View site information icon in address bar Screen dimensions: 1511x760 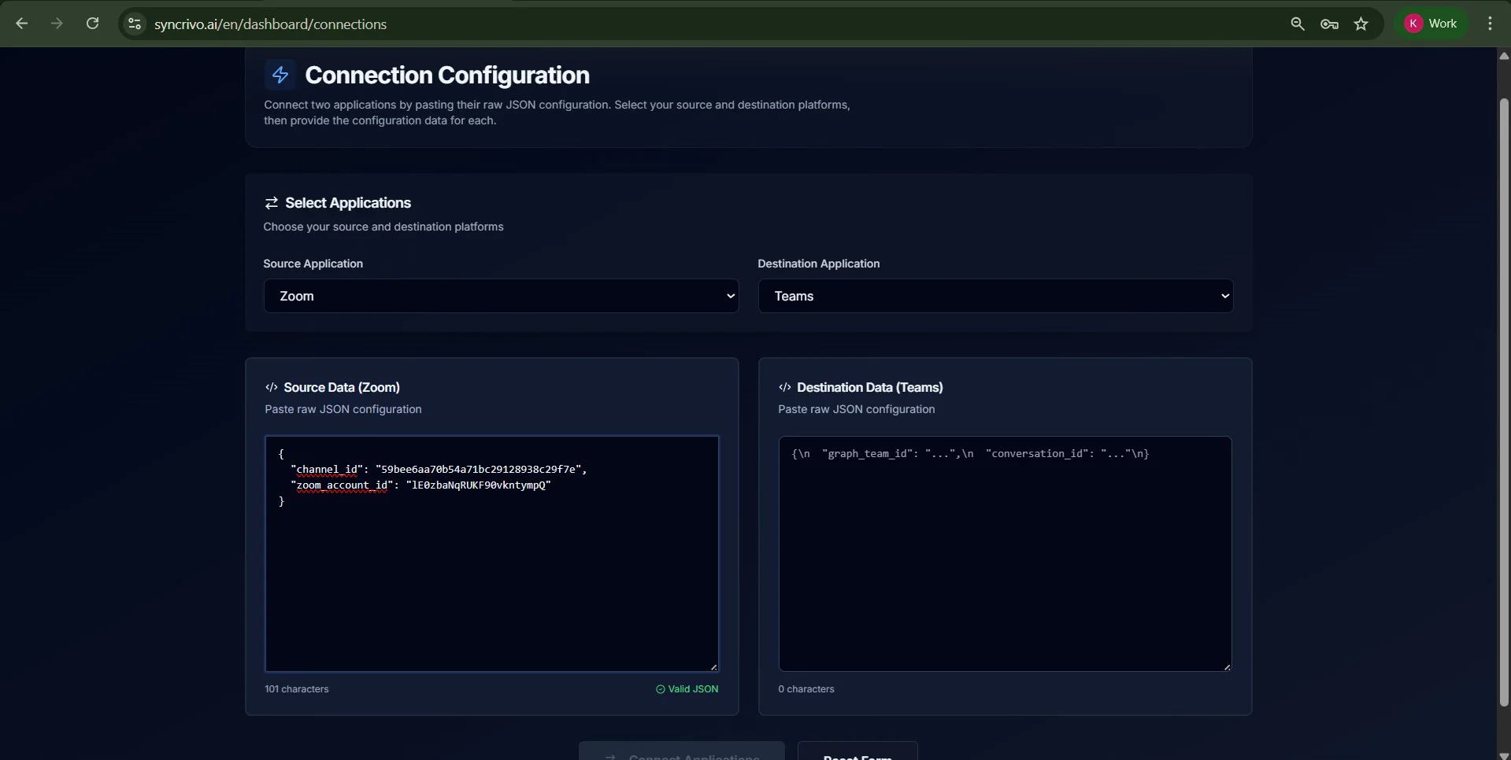point(135,24)
